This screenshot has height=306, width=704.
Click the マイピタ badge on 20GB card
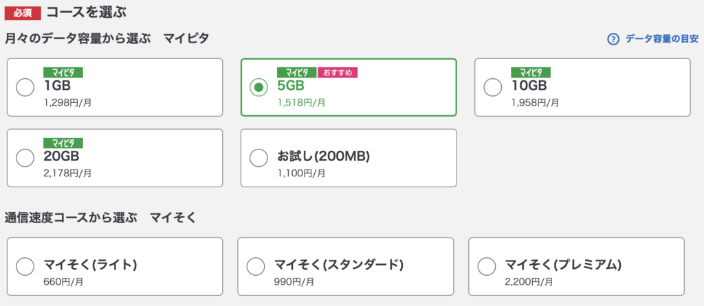click(x=63, y=143)
